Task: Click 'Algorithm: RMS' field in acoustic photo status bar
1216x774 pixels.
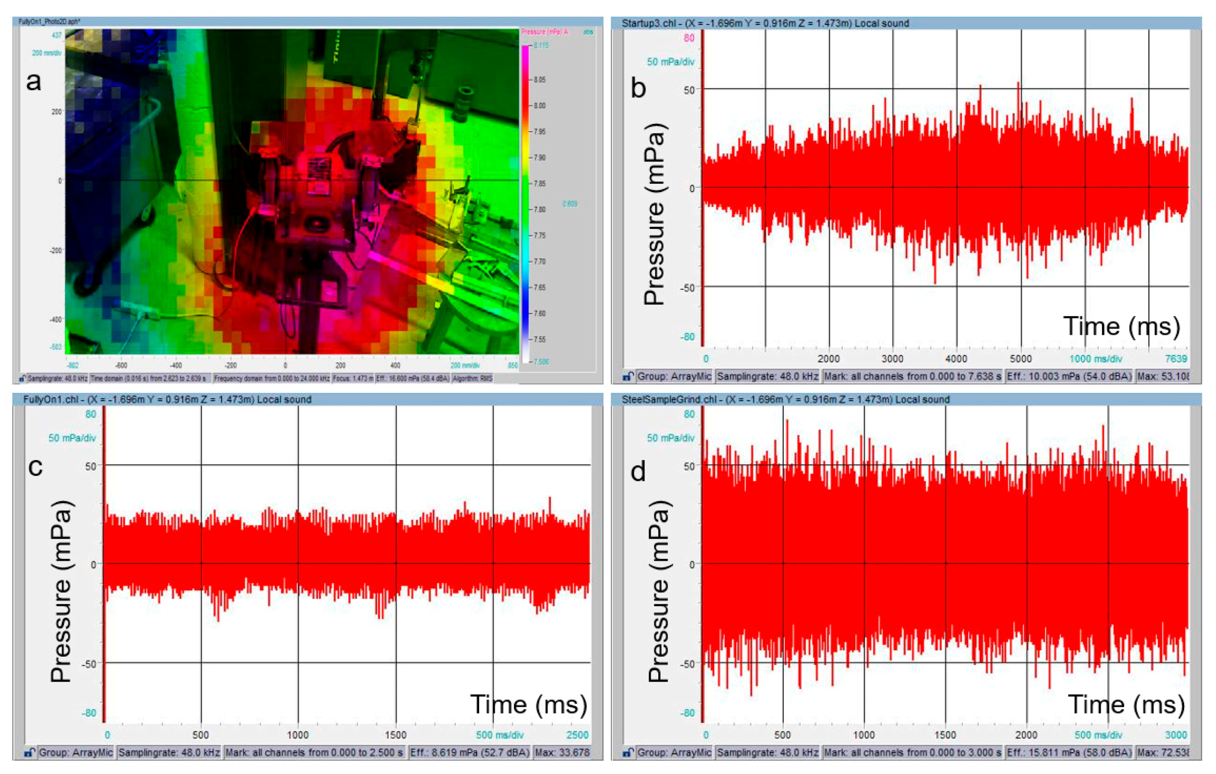Action: pos(472,378)
